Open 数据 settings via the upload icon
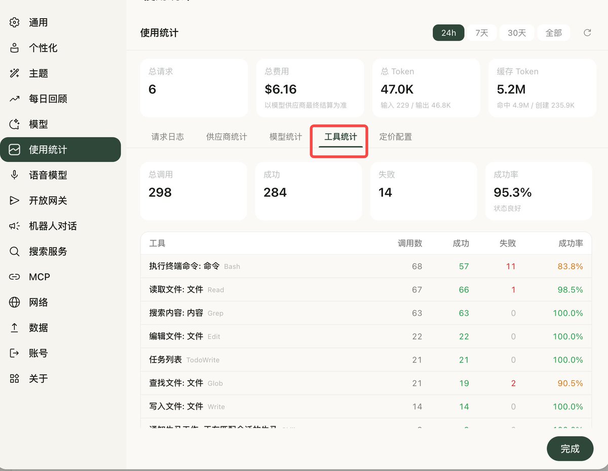 (14, 327)
